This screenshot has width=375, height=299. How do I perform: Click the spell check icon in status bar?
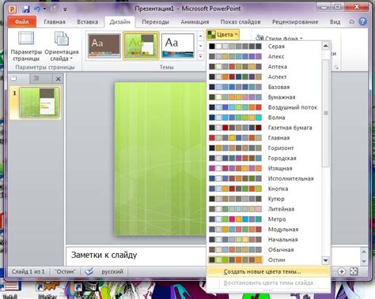pyautogui.click(x=89, y=271)
